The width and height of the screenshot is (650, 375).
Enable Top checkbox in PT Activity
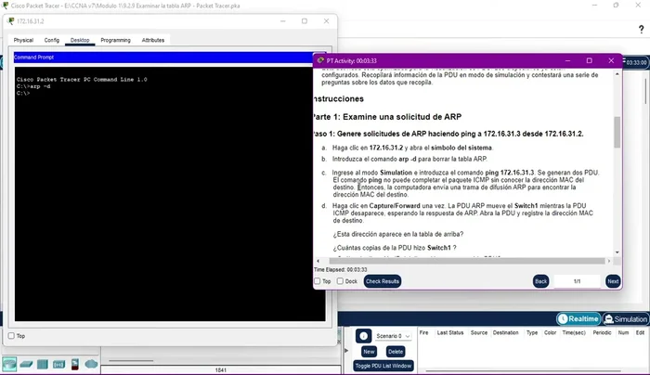point(318,281)
